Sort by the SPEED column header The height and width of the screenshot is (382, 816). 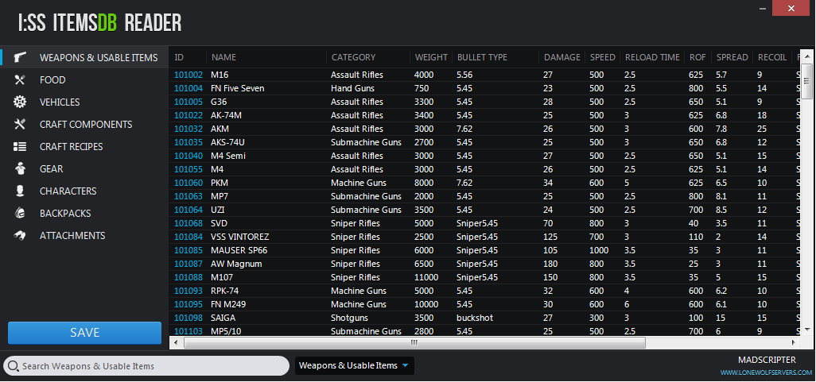[603, 57]
